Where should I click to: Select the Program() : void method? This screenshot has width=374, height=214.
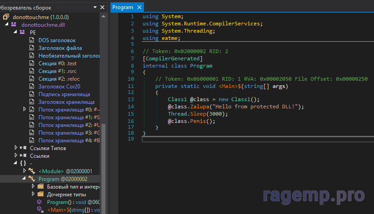pyautogui.click(x=73, y=202)
